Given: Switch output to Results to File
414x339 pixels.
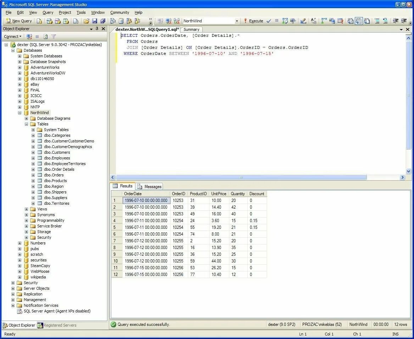Looking at the screenshot, I should pyautogui.click(x=367, y=21).
